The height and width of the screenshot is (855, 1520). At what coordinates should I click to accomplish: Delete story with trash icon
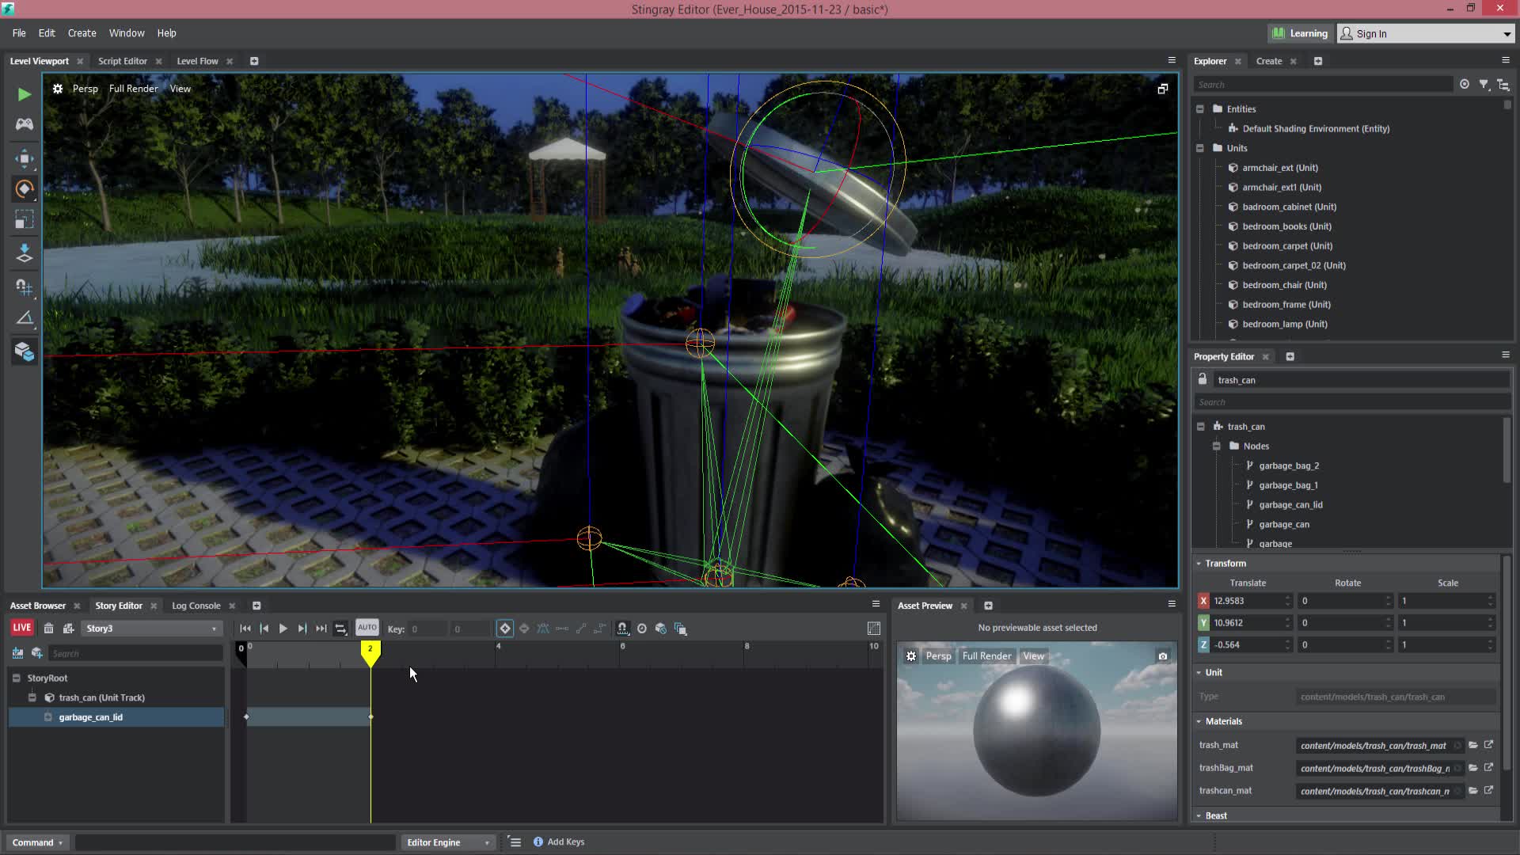tap(48, 629)
